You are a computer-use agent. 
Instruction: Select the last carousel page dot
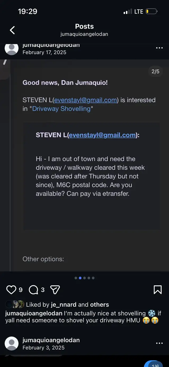[93, 278]
